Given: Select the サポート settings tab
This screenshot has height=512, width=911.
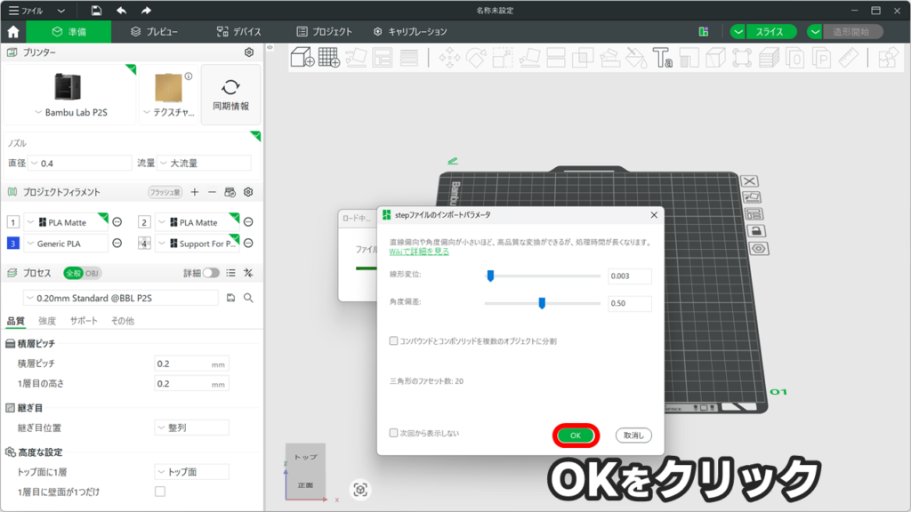Looking at the screenshot, I should click(84, 321).
